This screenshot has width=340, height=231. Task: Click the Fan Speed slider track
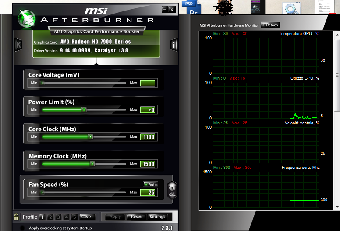click(x=84, y=192)
